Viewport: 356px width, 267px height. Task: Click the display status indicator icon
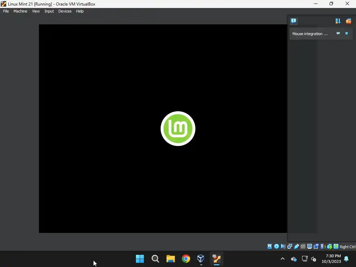coord(309,246)
